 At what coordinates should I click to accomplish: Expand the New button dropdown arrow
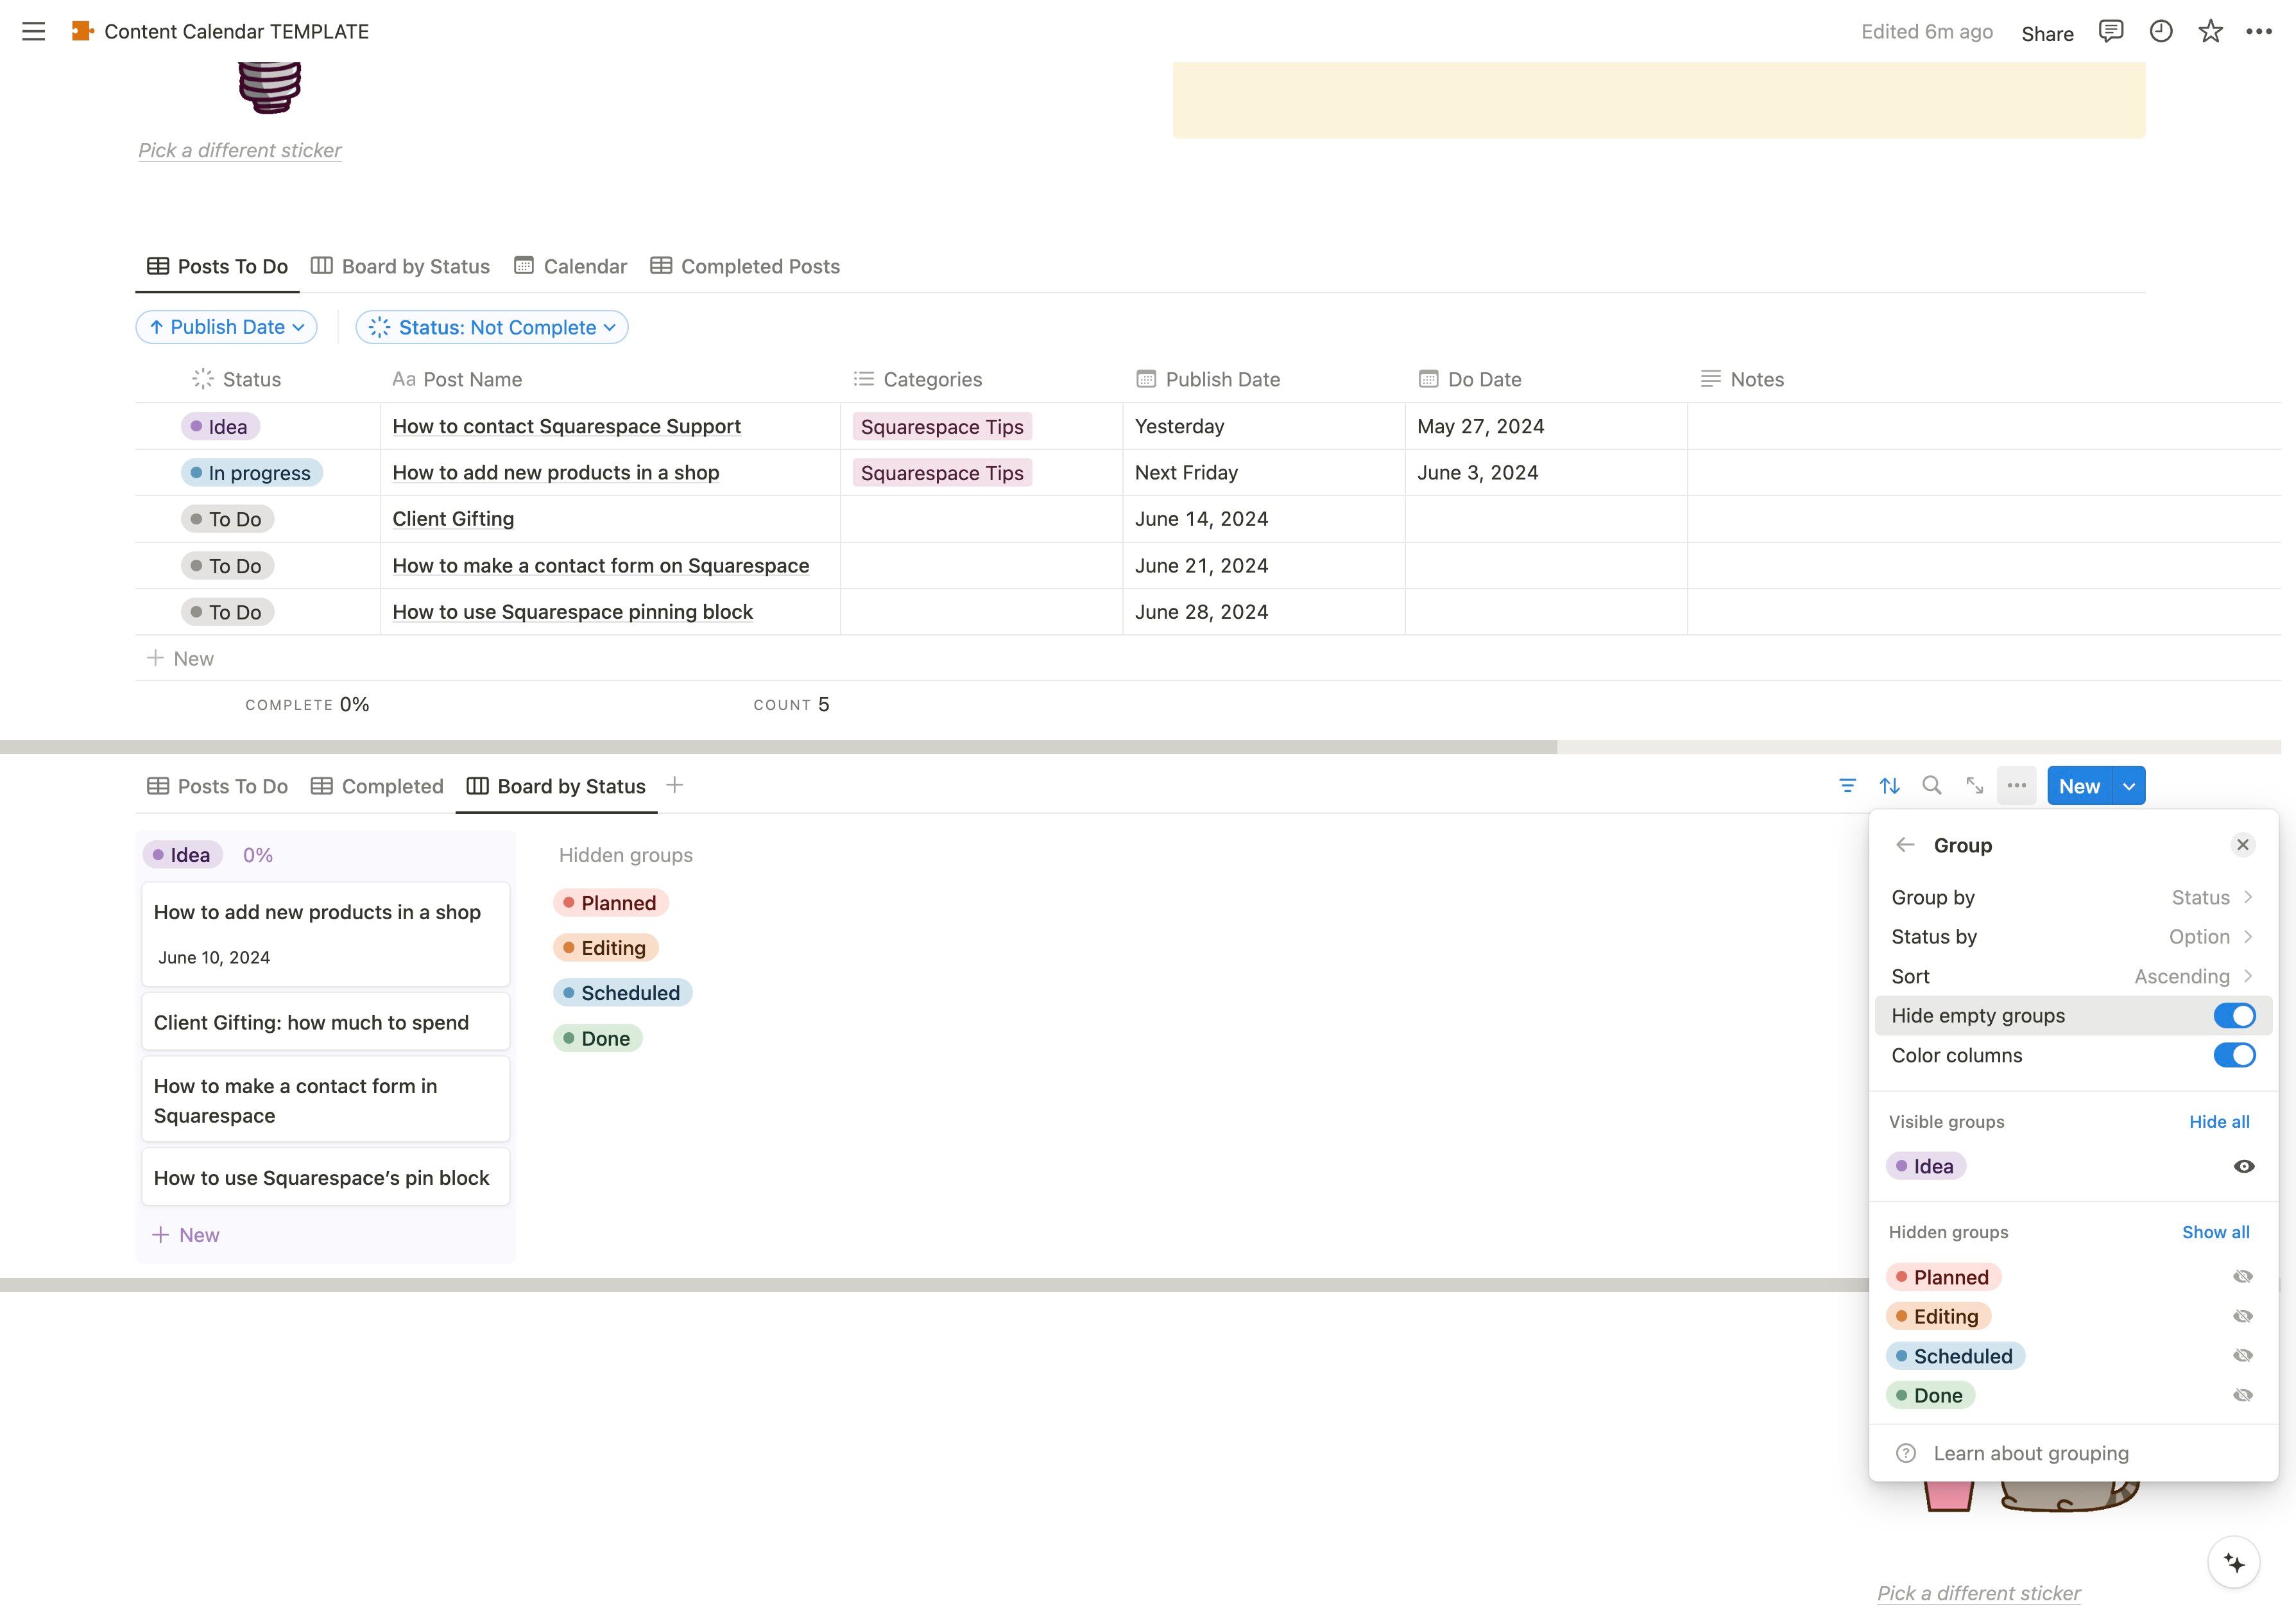tap(2129, 786)
